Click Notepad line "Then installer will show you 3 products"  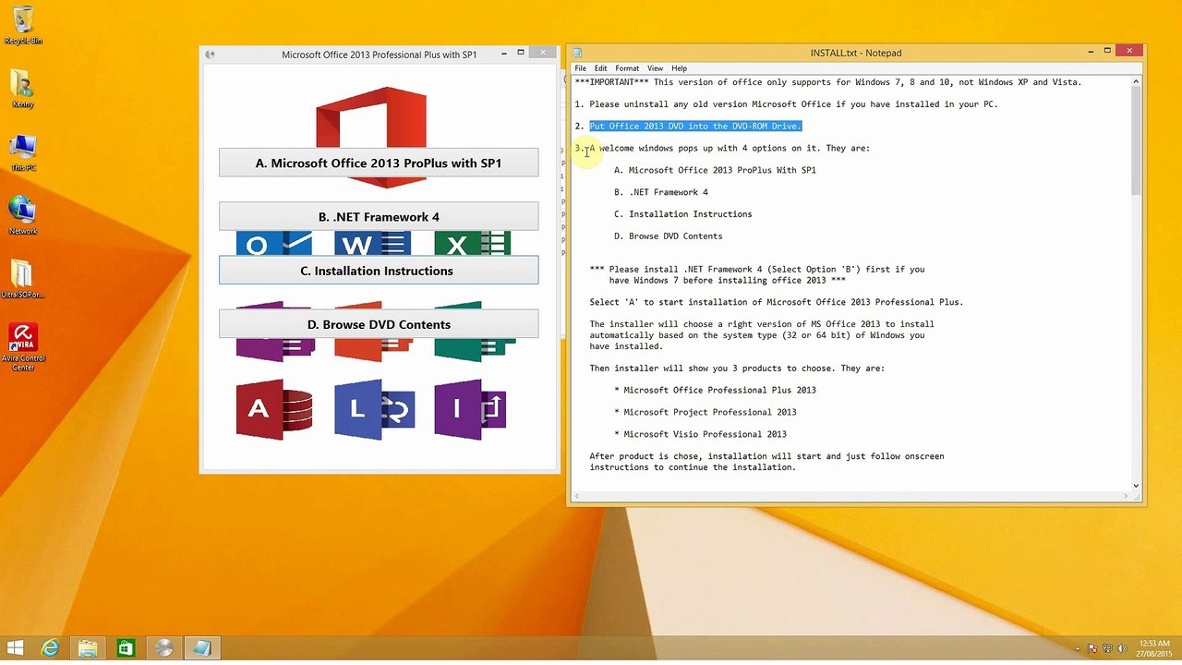[x=737, y=368]
